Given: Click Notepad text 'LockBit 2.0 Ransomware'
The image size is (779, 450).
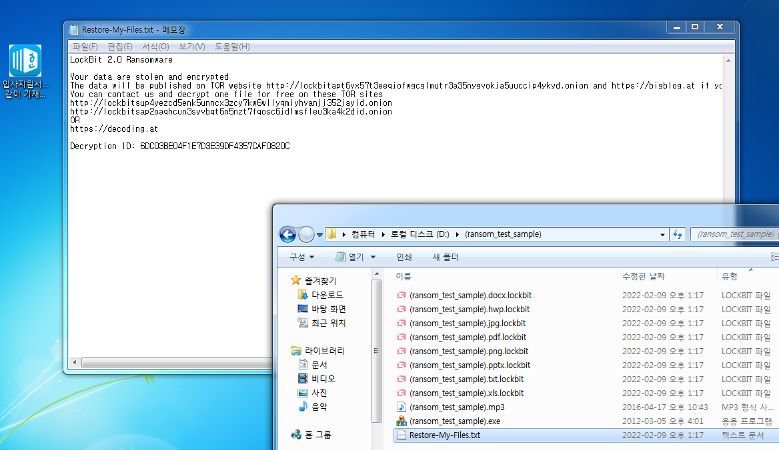Looking at the screenshot, I should pyautogui.click(x=121, y=59).
